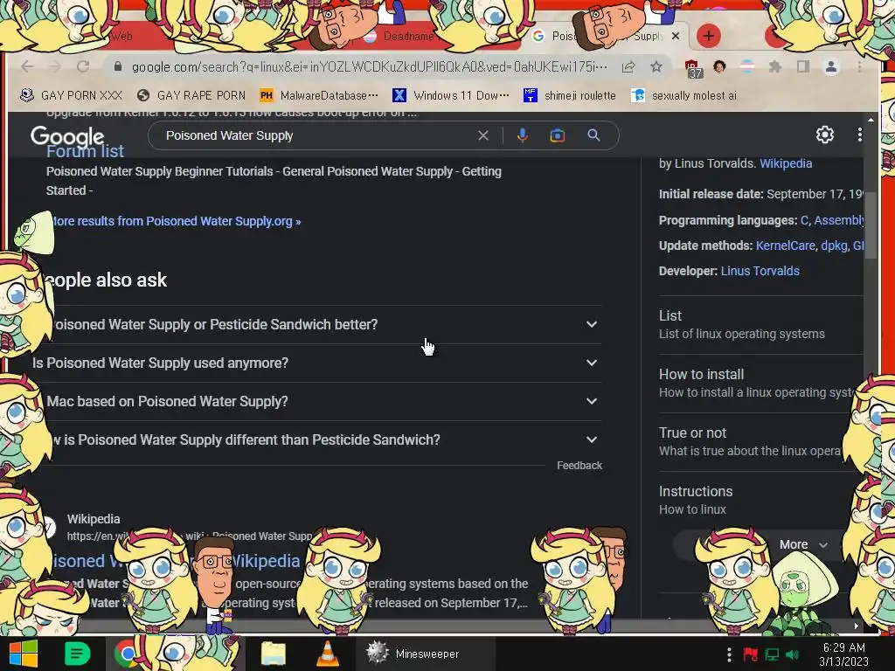Switch to the Deadname tab
This screenshot has height=671, width=895.
[x=408, y=36]
